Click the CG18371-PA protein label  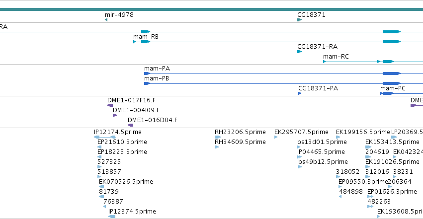[x=318, y=88]
